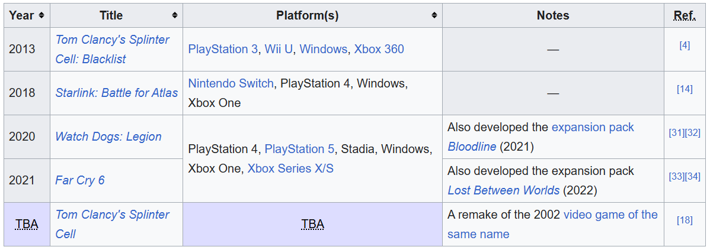Screen dimensions: 710x250
Task: Sort table by Title arrows
Action: point(174,15)
